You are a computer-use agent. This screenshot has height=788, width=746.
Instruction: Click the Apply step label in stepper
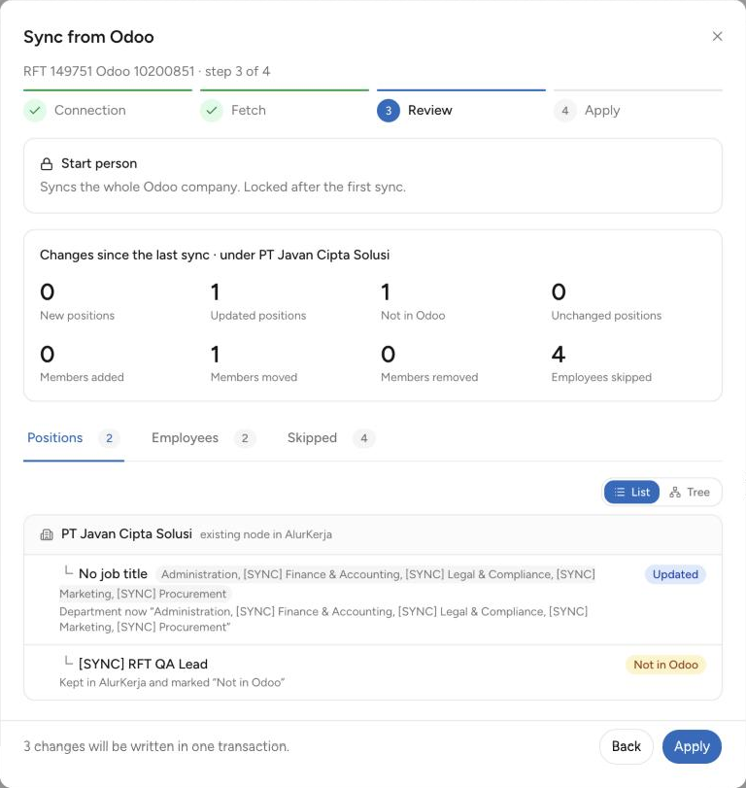click(602, 111)
